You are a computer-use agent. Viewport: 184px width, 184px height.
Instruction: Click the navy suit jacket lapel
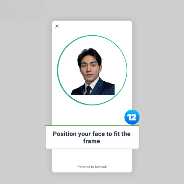(x=98, y=86)
